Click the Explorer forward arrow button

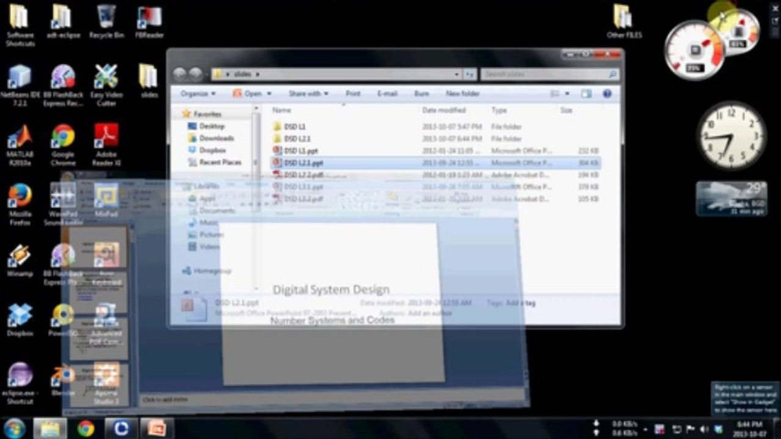click(195, 74)
